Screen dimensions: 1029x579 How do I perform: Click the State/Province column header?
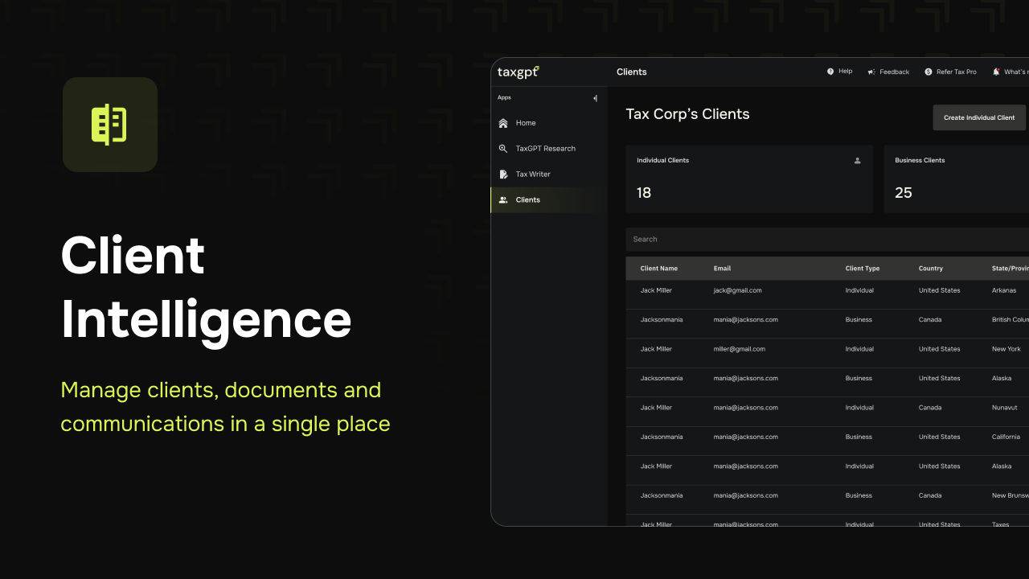pos(1011,269)
